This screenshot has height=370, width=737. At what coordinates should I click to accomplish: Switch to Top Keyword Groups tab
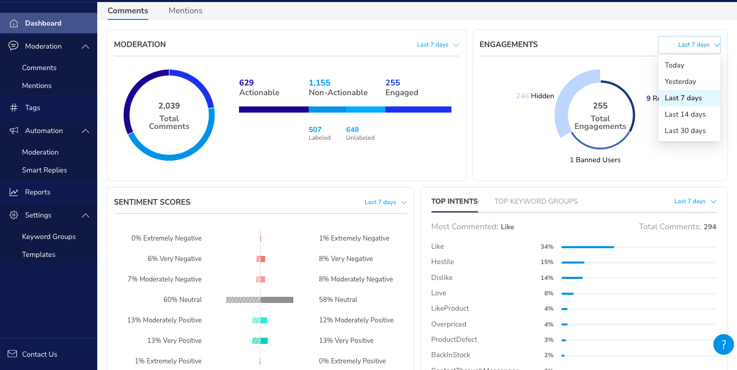pos(536,201)
